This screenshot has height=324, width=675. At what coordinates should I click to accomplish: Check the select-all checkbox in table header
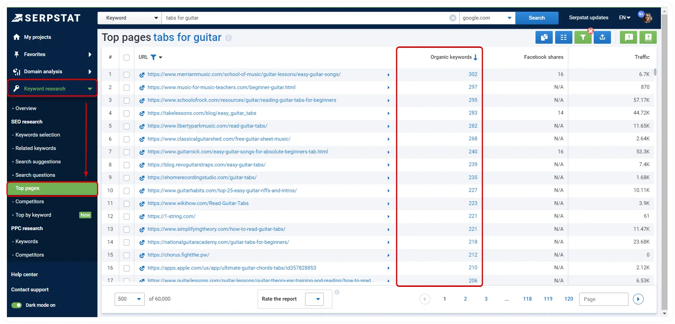coord(126,57)
